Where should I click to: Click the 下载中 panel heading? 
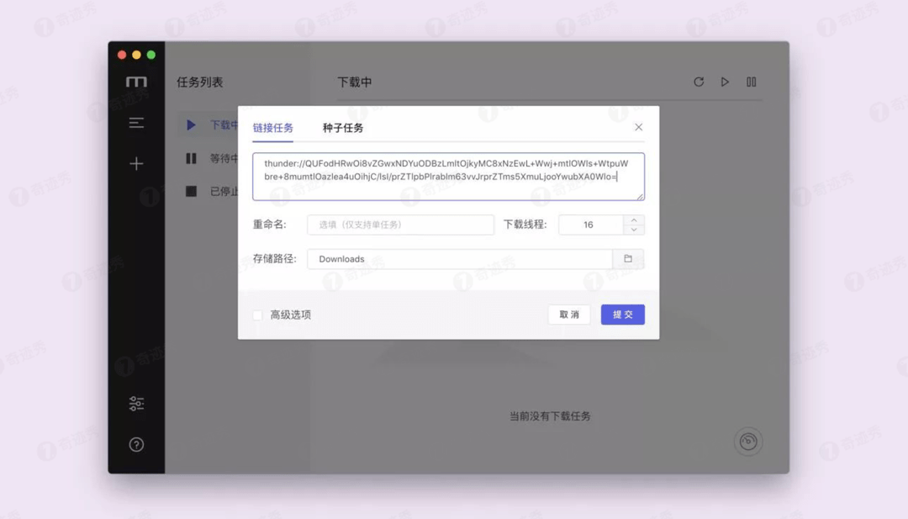tap(355, 82)
